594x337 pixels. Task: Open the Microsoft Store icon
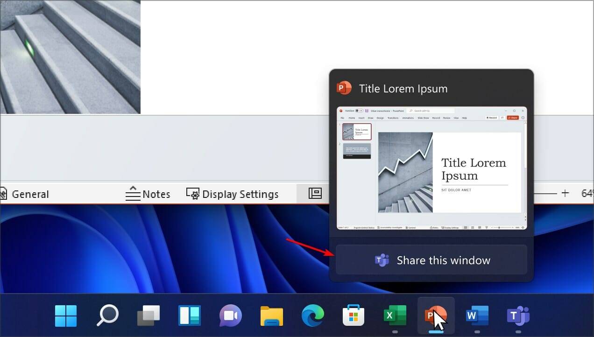354,316
